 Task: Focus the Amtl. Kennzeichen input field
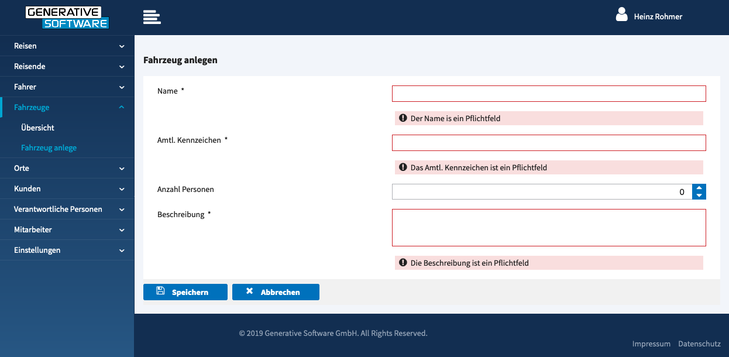549,143
